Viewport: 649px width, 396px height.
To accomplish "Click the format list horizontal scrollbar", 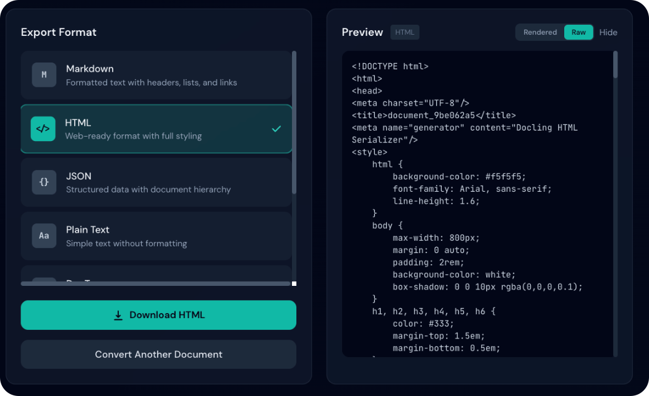I will coord(155,283).
